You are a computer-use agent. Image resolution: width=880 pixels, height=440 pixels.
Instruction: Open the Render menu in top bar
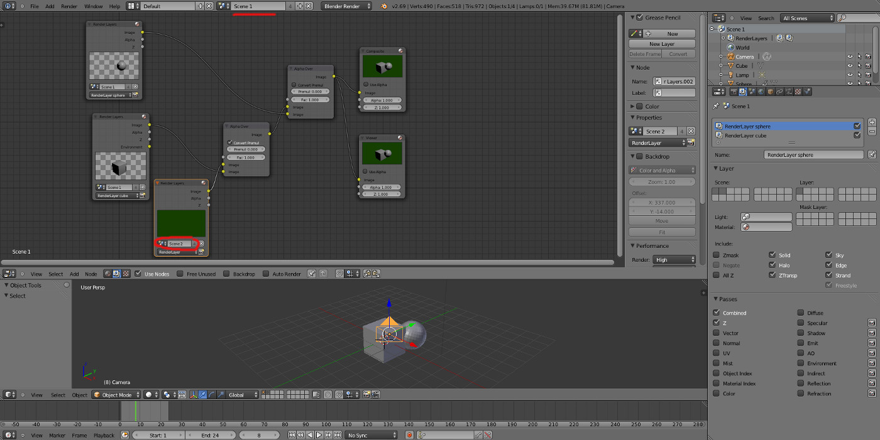[69, 6]
